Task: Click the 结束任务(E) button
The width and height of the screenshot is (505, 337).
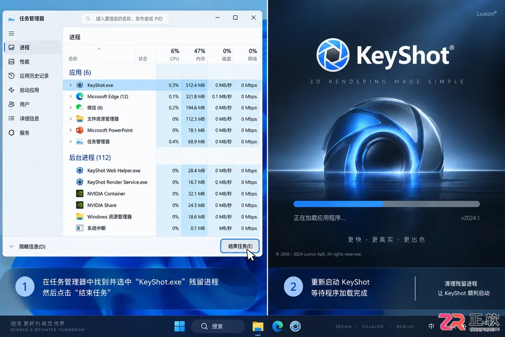Action: tap(240, 246)
